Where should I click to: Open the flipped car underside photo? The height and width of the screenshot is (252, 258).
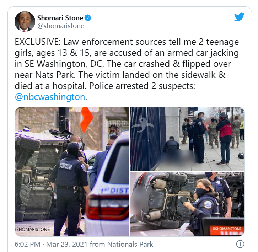pyautogui.click(x=187, y=204)
